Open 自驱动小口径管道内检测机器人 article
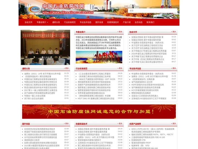The width and height of the screenshot is (198, 149). click(145, 96)
